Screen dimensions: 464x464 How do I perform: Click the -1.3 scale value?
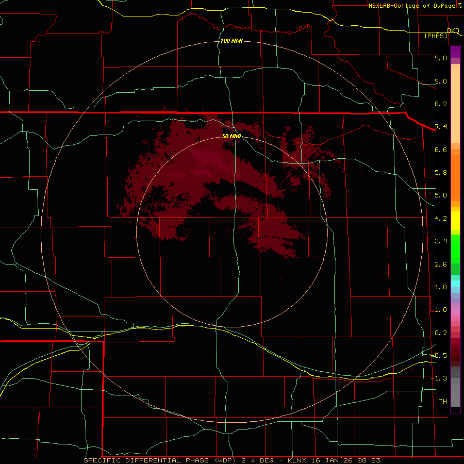point(439,378)
